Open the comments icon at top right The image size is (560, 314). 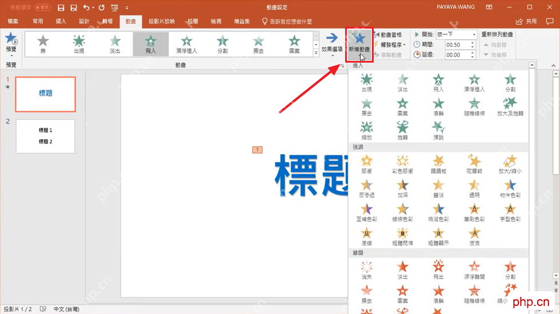point(550,22)
